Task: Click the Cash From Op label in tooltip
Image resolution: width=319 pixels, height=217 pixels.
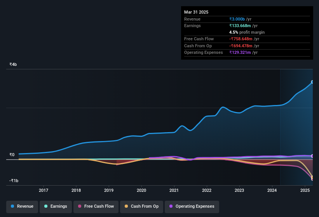Action: [198, 46]
